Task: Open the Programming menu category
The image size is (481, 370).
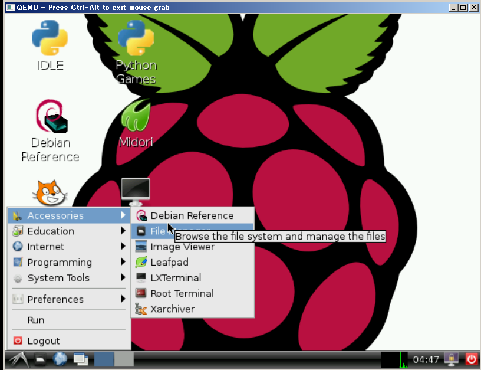Action: (70, 262)
